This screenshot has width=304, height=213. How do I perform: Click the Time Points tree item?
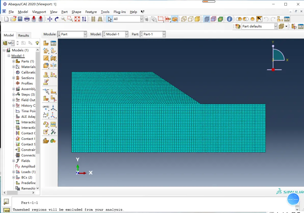[x=28, y=111]
